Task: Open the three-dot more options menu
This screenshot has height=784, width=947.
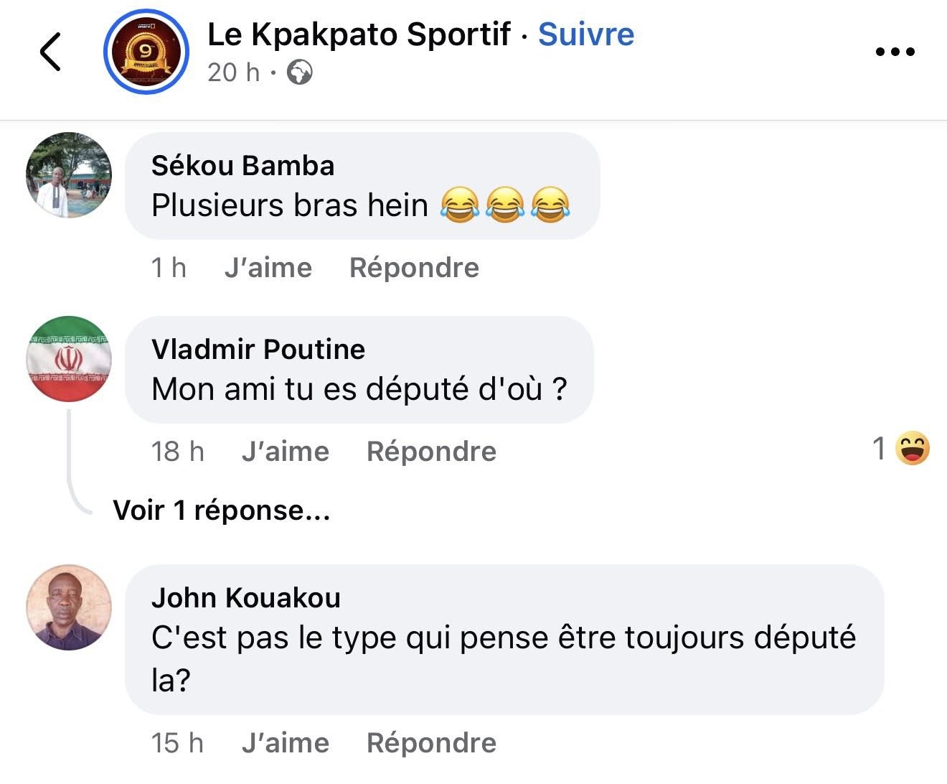Action: [895, 52]
